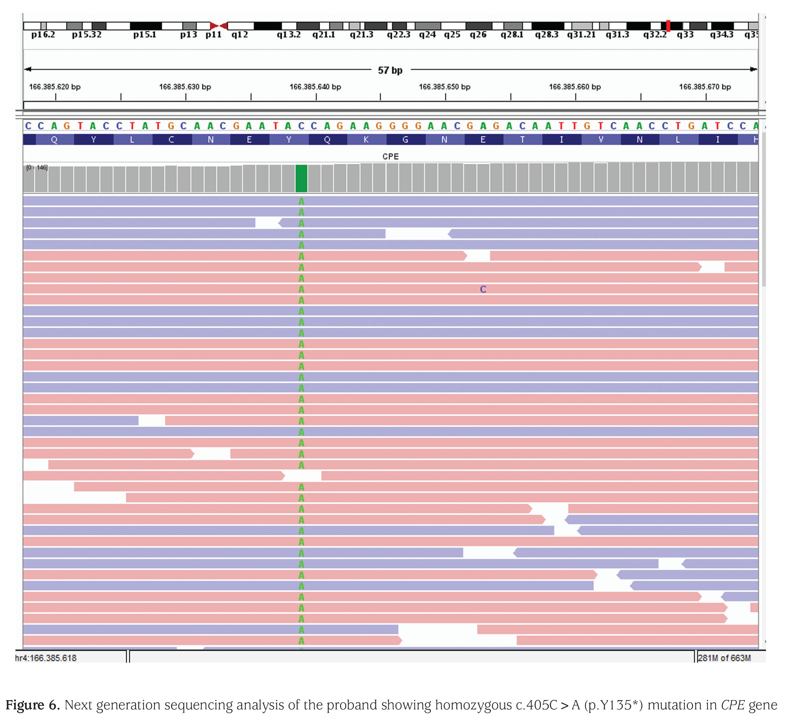
Task: Click the CPE gene label
Action: (x=390, y=157)
